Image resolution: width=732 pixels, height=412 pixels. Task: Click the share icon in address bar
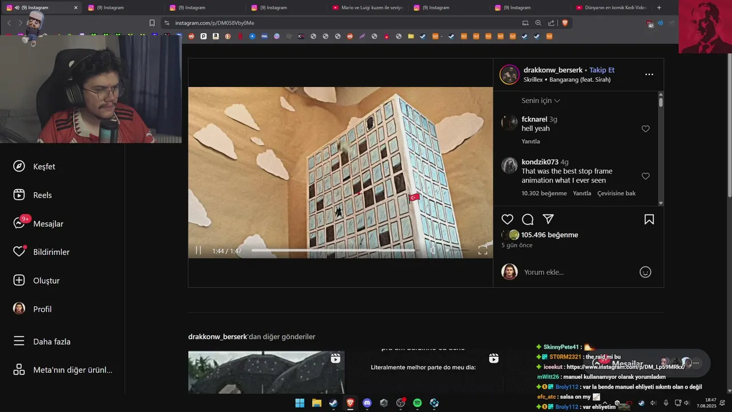pyautogui.click(x=551, y=23)
